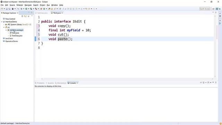Minimize the Package Explorer view
This screenshot has width=222, height=125.
click(29, 12)
